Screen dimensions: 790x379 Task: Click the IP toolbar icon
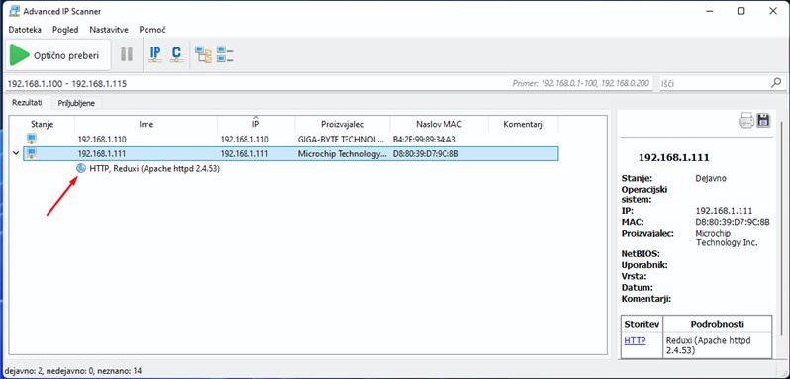[x=155, y=54]
